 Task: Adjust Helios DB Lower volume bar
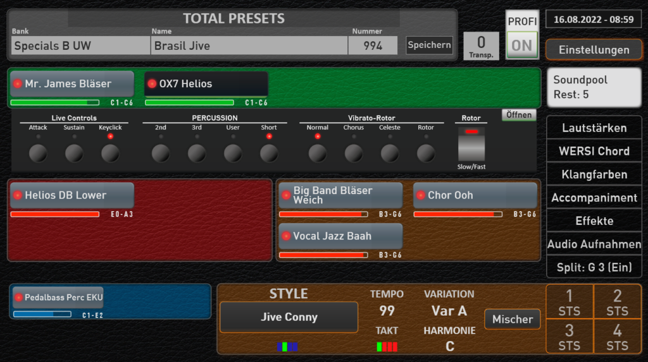[55, 214]
